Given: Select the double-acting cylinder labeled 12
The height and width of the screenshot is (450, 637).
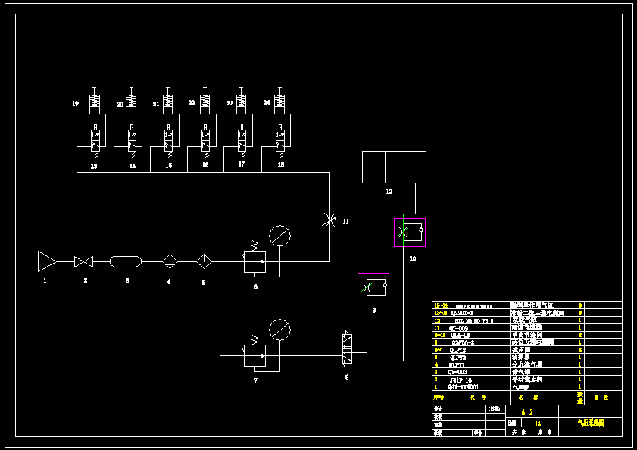Looking at the screenshot, I should [402, 167].
